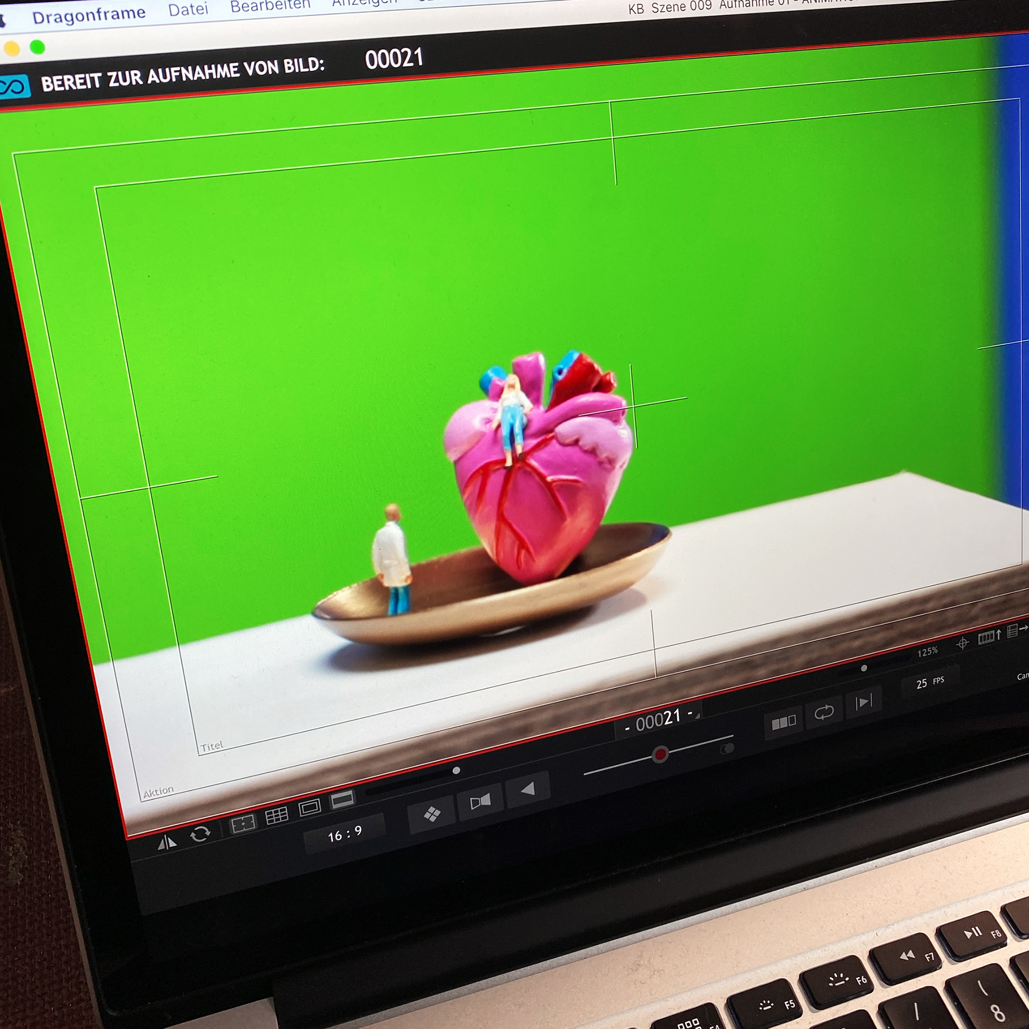Toggle loop playback button
1029x1029 pixels.
824,713
